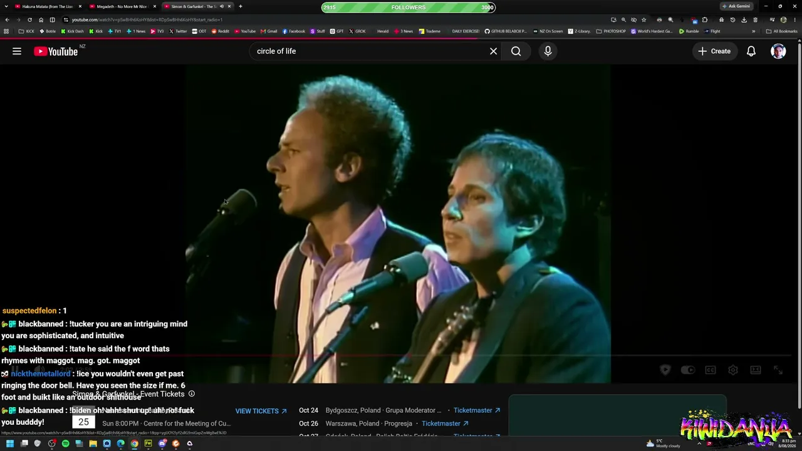Show Event Tickets info icon
Viewport: 802px width, 451px height.
coord(192,394)
